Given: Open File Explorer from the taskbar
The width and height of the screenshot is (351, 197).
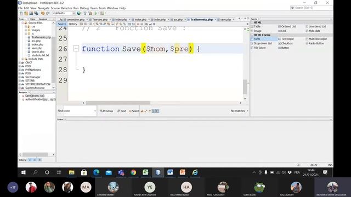Looking at the screenshot, I should (x=72, y=172).
